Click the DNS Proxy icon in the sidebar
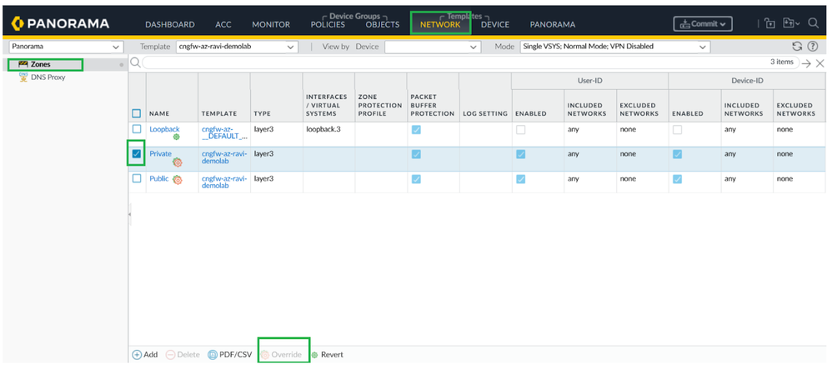The width and height of the screenshot is (832, 374). tap(23, 77)
